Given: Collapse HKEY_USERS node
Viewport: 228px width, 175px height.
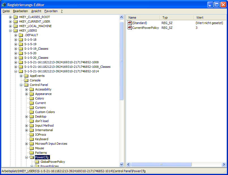Looking at the screenshot, I should [10, 31].
